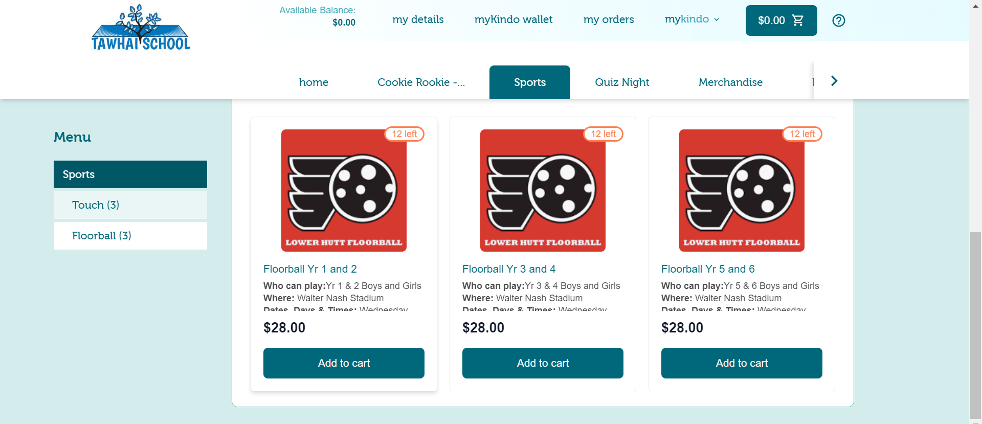Expand the mykindo dropdown menu
The height and width of the screenshot is (424, 982).
click(692, 19)
